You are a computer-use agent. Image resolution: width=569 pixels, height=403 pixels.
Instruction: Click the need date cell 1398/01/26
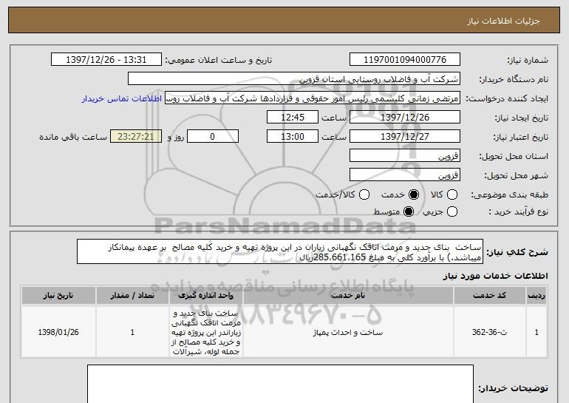(x=58, y=332)
